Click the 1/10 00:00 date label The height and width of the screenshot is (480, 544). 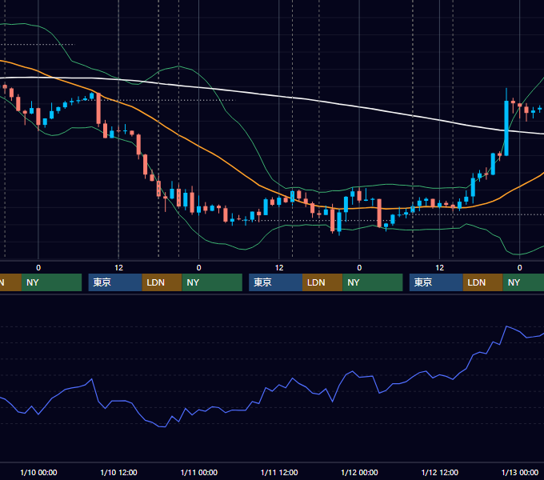click(x=38, y=472)
